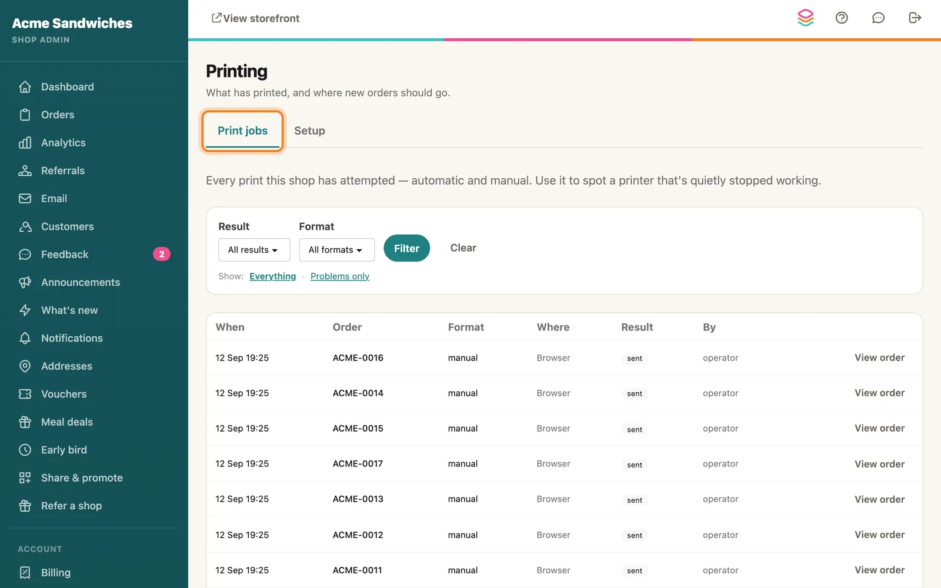Click the Customers icon in sidebar

point(25,226)
